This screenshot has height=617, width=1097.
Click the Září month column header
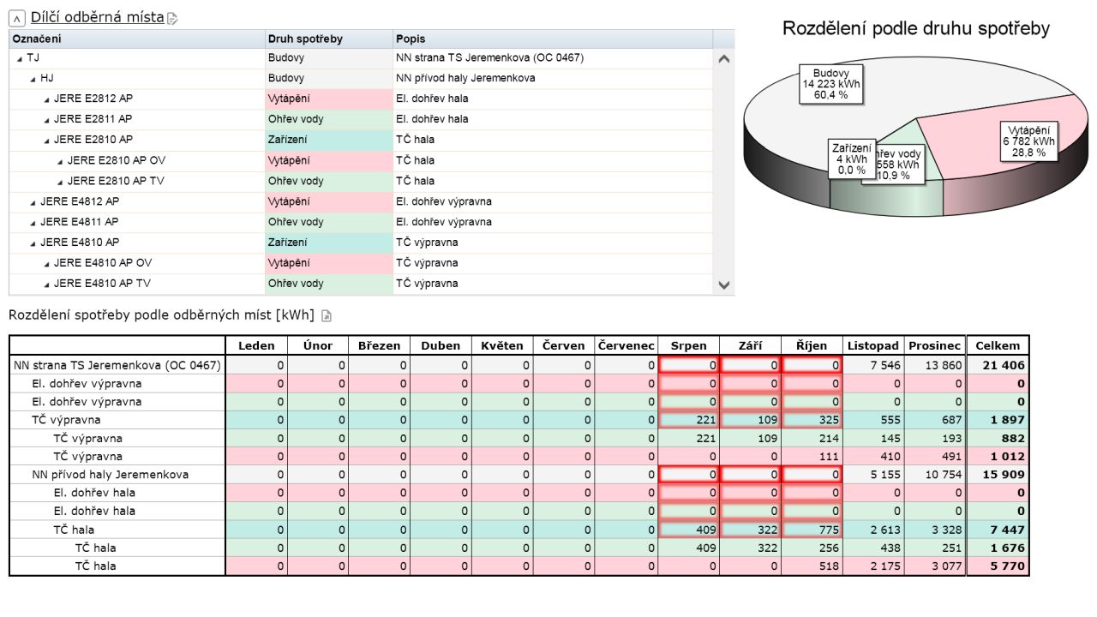pos(751,345)
